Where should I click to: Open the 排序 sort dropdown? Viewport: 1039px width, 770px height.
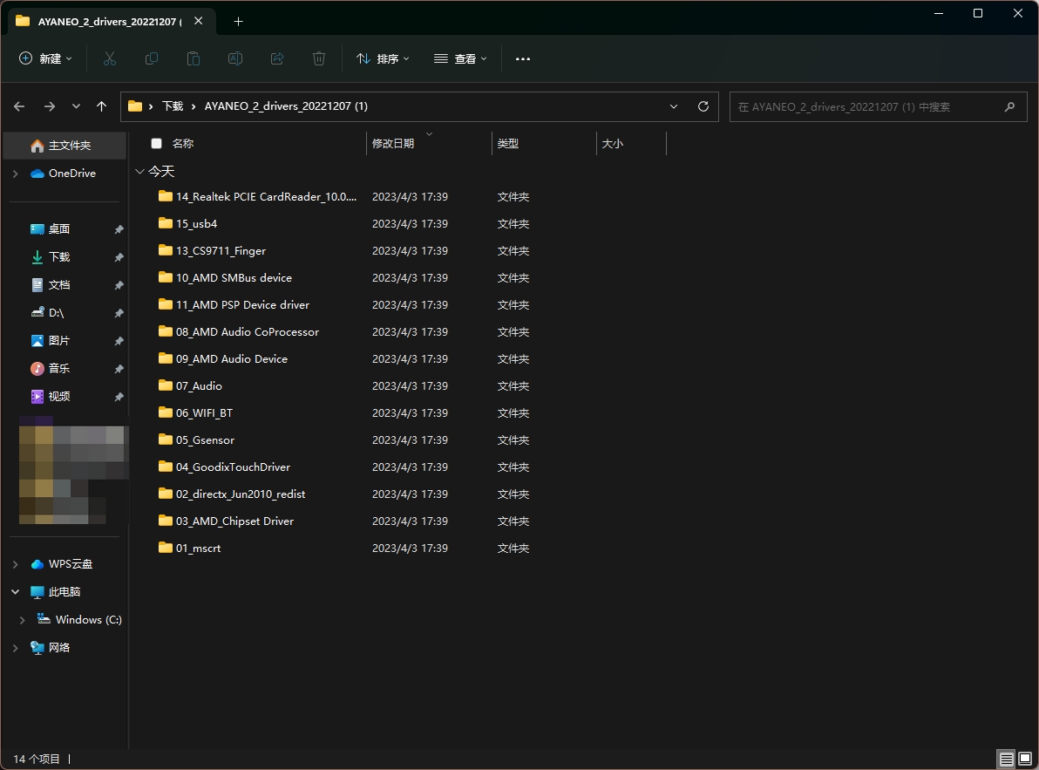[x=383, y=58]
